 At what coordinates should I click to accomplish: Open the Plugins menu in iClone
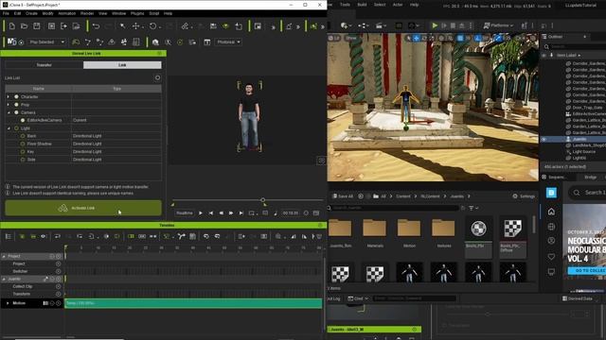[x=137, y=13]
